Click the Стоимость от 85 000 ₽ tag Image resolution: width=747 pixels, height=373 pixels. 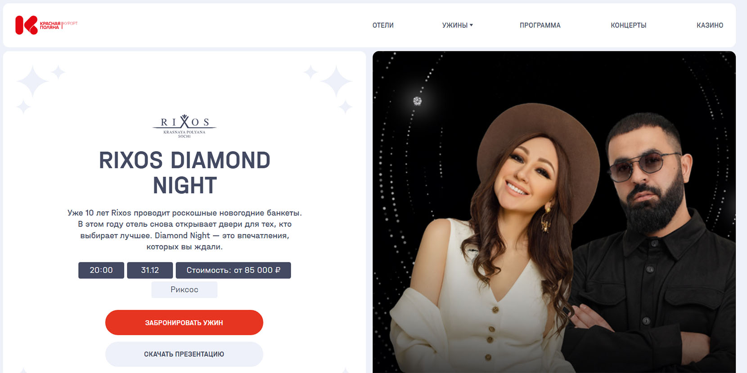pos(233,270)
